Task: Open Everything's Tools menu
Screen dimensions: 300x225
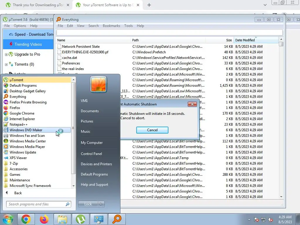Action: tap(128, 26)
